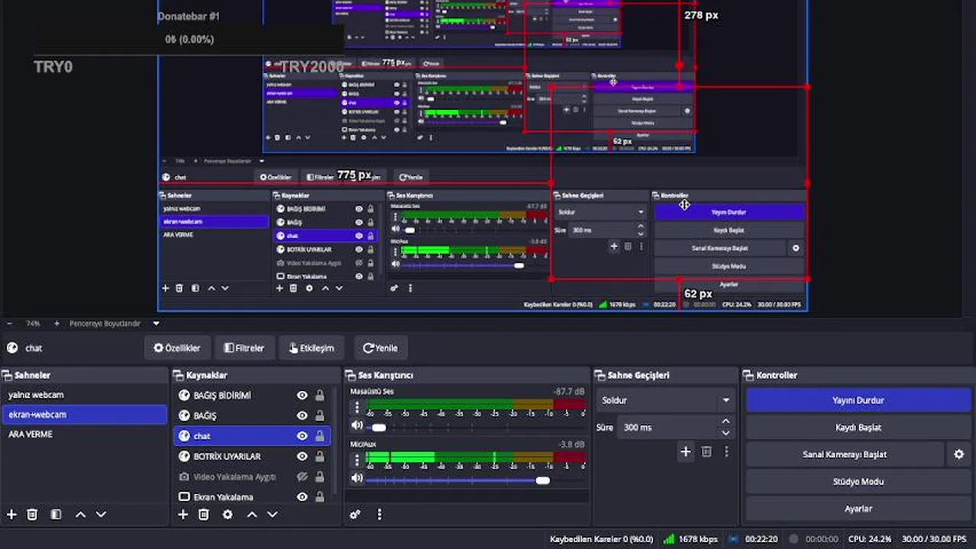Toggle Stüdyo Modu

click(x=858, y=482)
